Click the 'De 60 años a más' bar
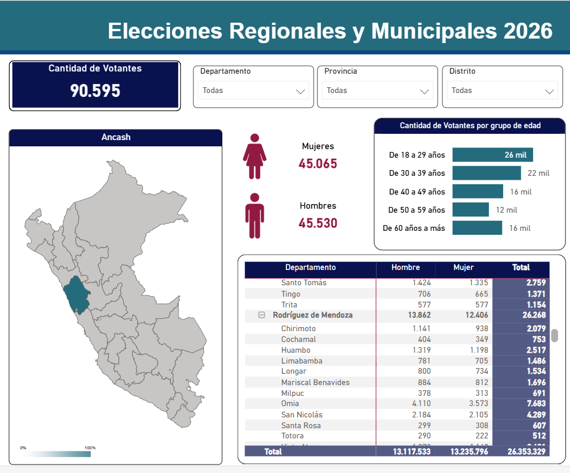The image size is (570, 473). 477,228
